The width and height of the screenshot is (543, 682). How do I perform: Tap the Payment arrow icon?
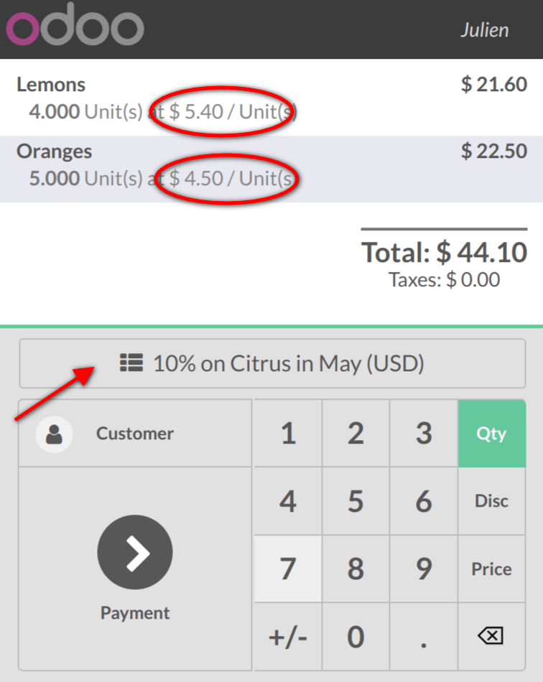134,552
